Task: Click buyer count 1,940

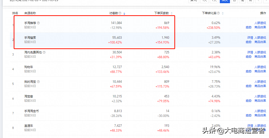Action: (x=165, y=38)
